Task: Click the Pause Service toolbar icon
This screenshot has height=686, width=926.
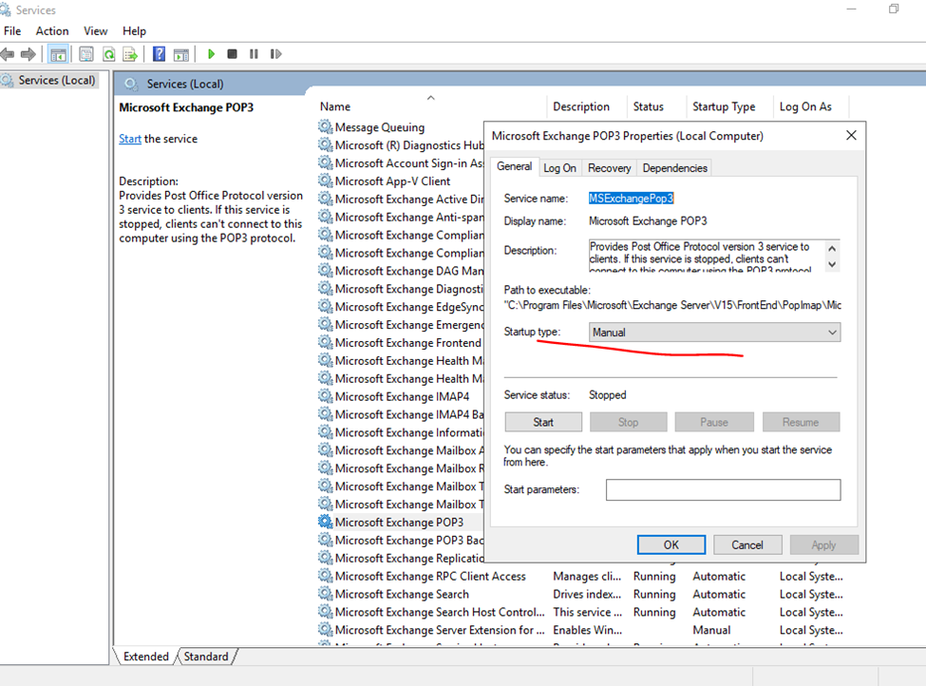Action: (254, 54)
